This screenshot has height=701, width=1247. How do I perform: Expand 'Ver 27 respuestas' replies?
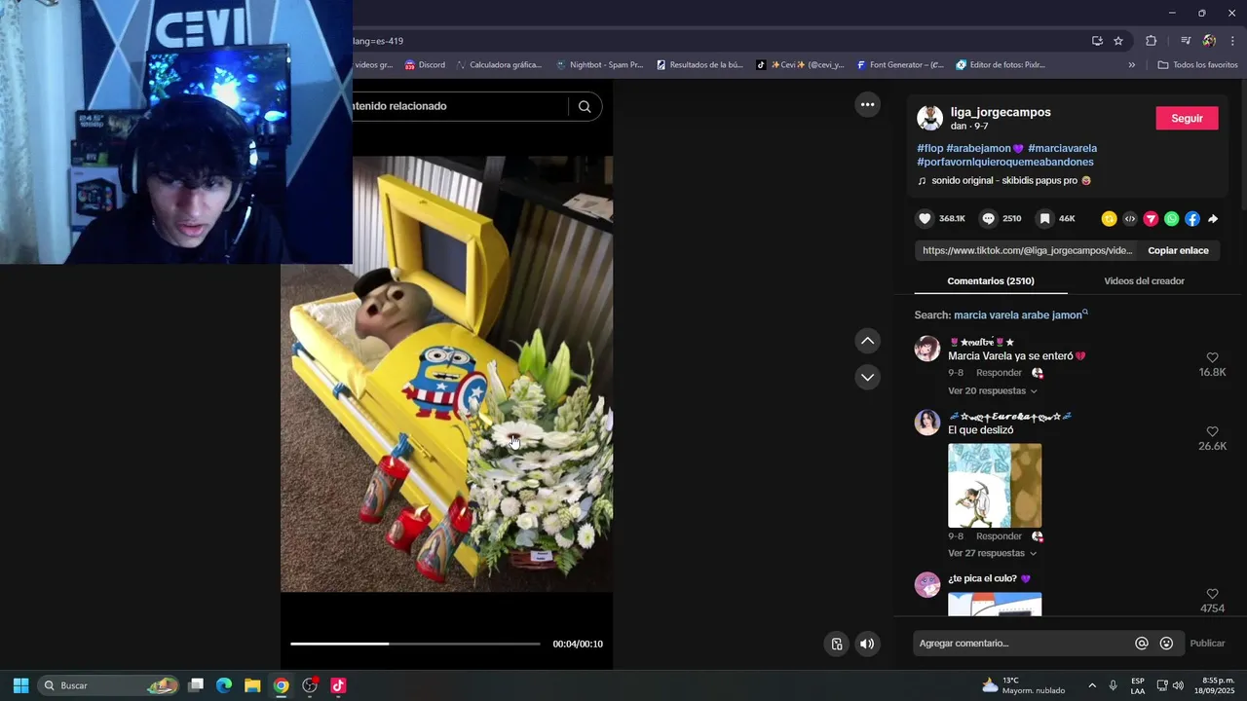point(992,554)
